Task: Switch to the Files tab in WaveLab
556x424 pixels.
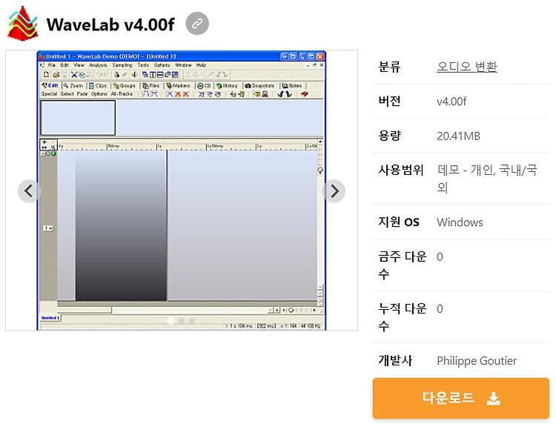Action: (151, 86)
